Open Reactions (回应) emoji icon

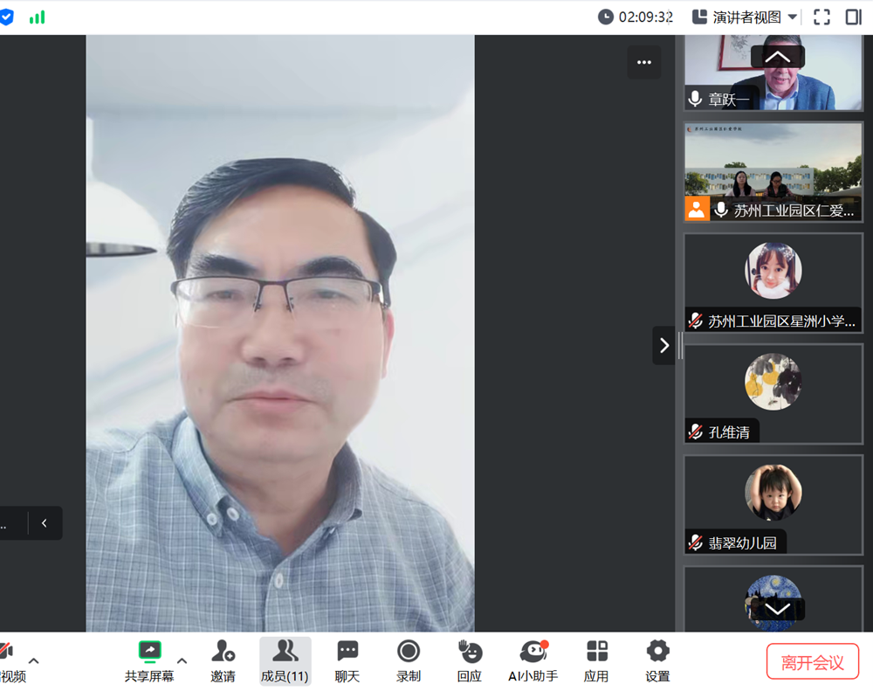[x=470, y=660]
